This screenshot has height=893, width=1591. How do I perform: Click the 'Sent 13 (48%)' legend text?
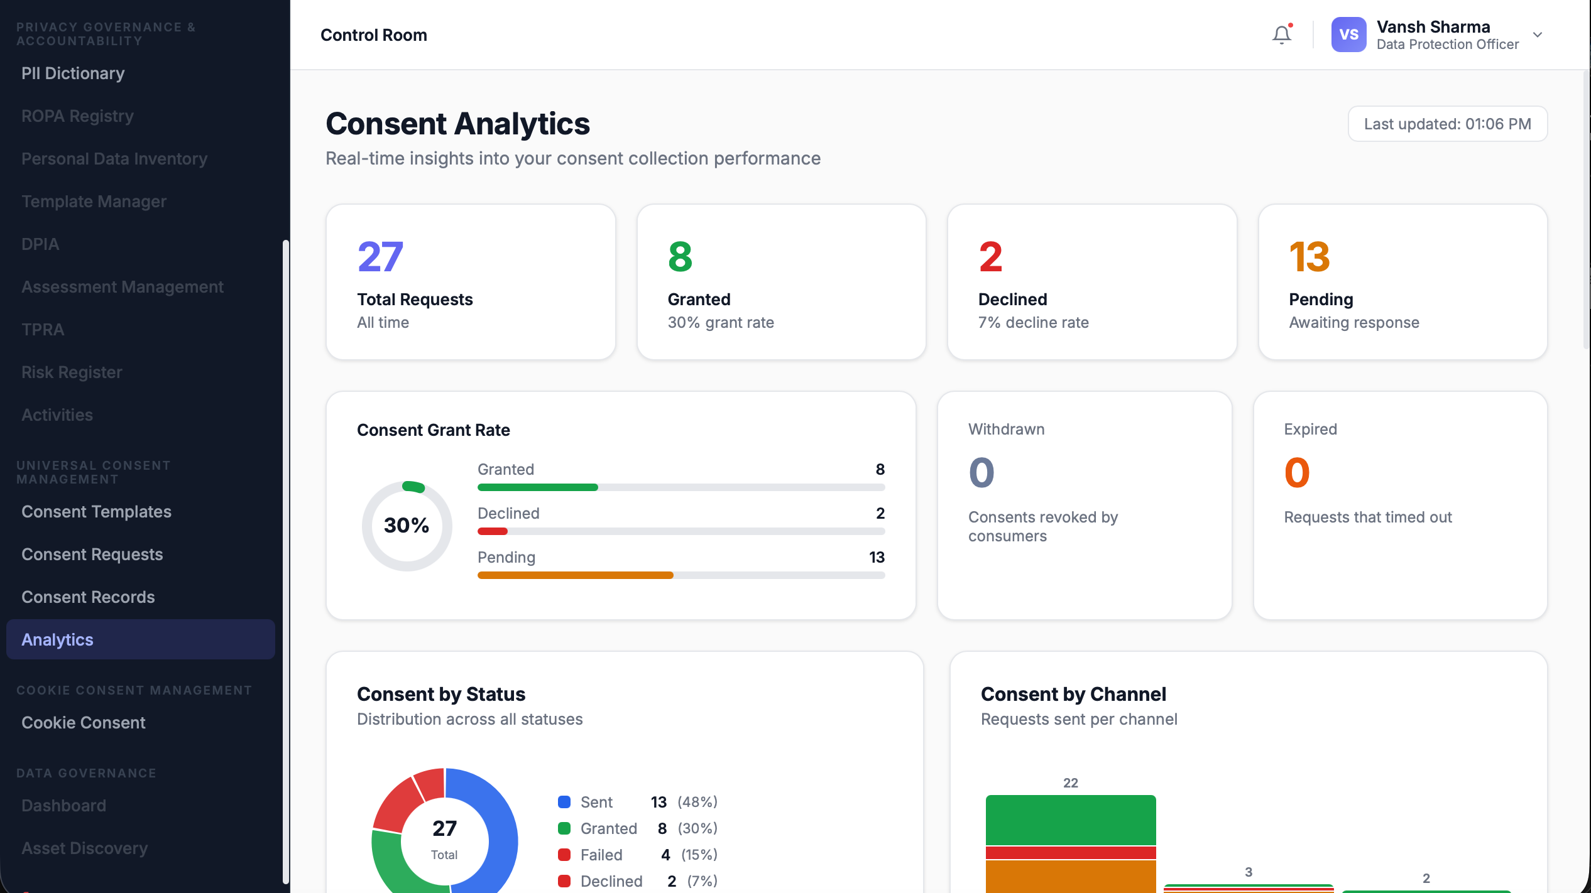coord(649,802)
